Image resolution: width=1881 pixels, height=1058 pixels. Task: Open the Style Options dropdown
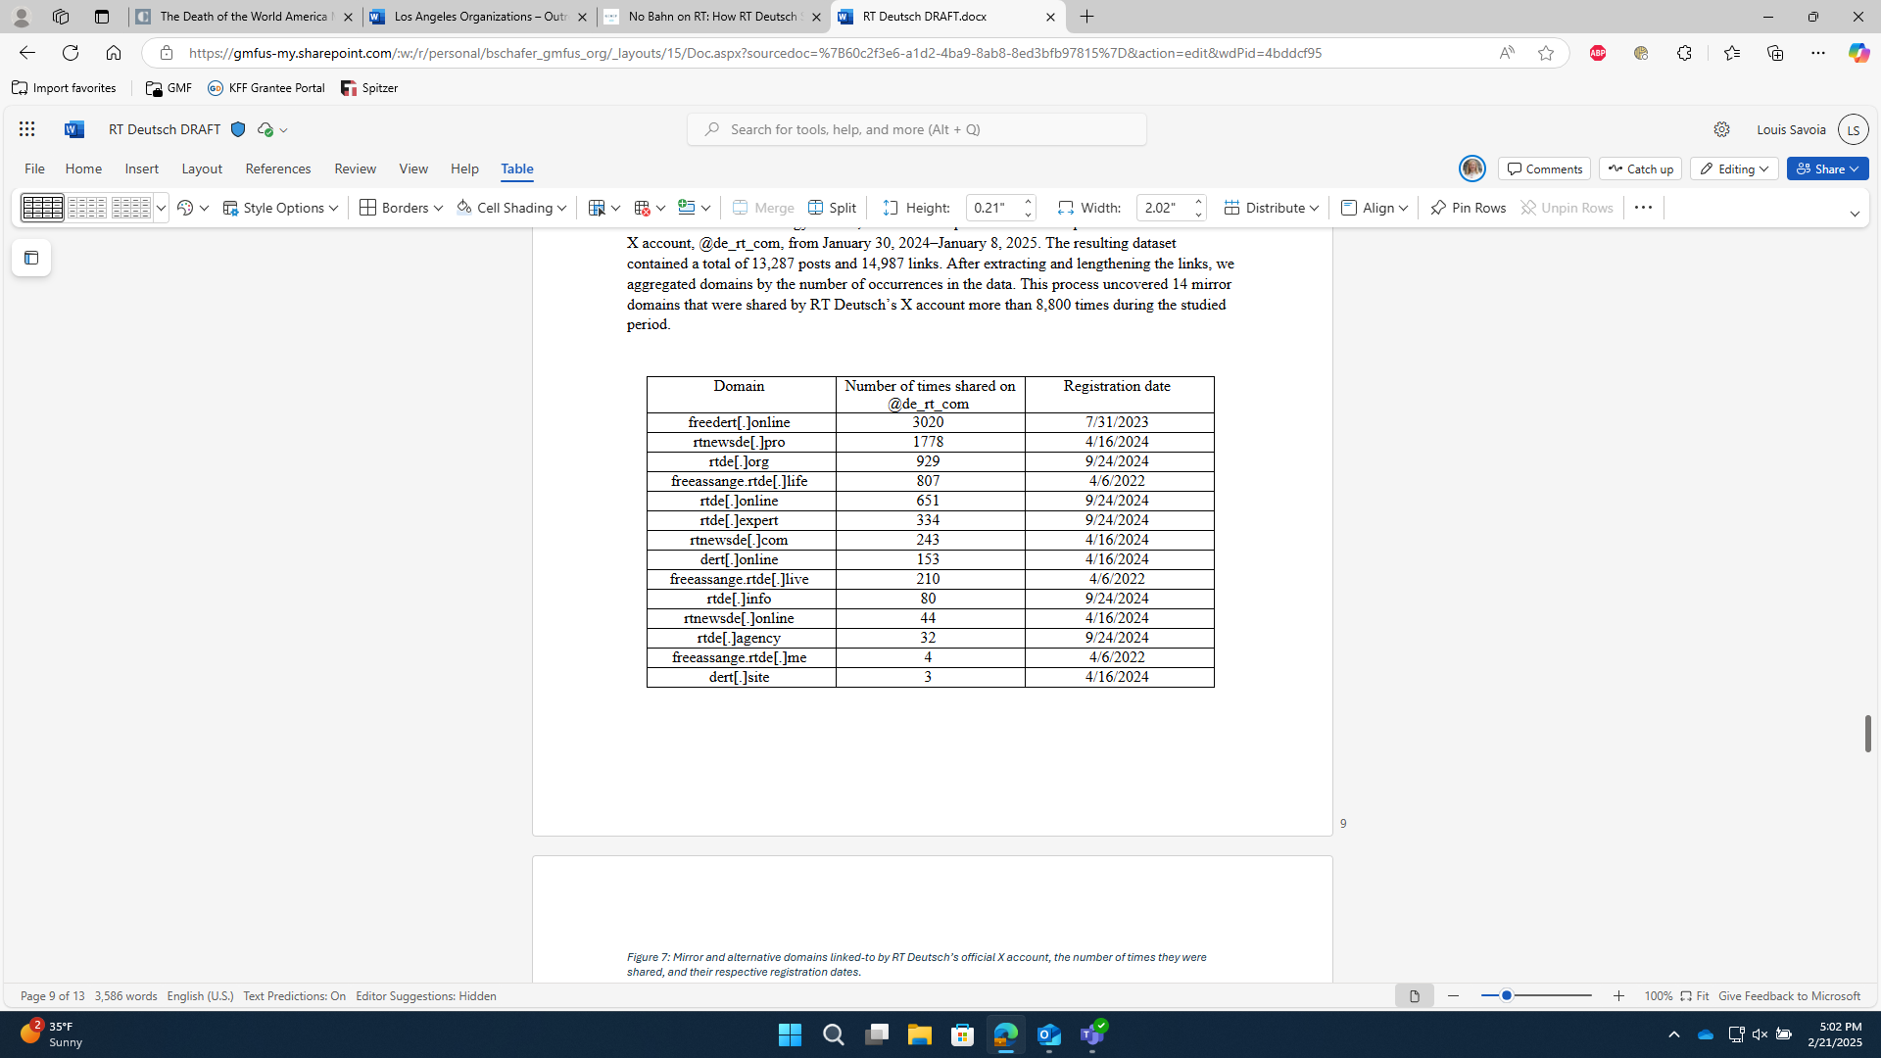point(280,208)
